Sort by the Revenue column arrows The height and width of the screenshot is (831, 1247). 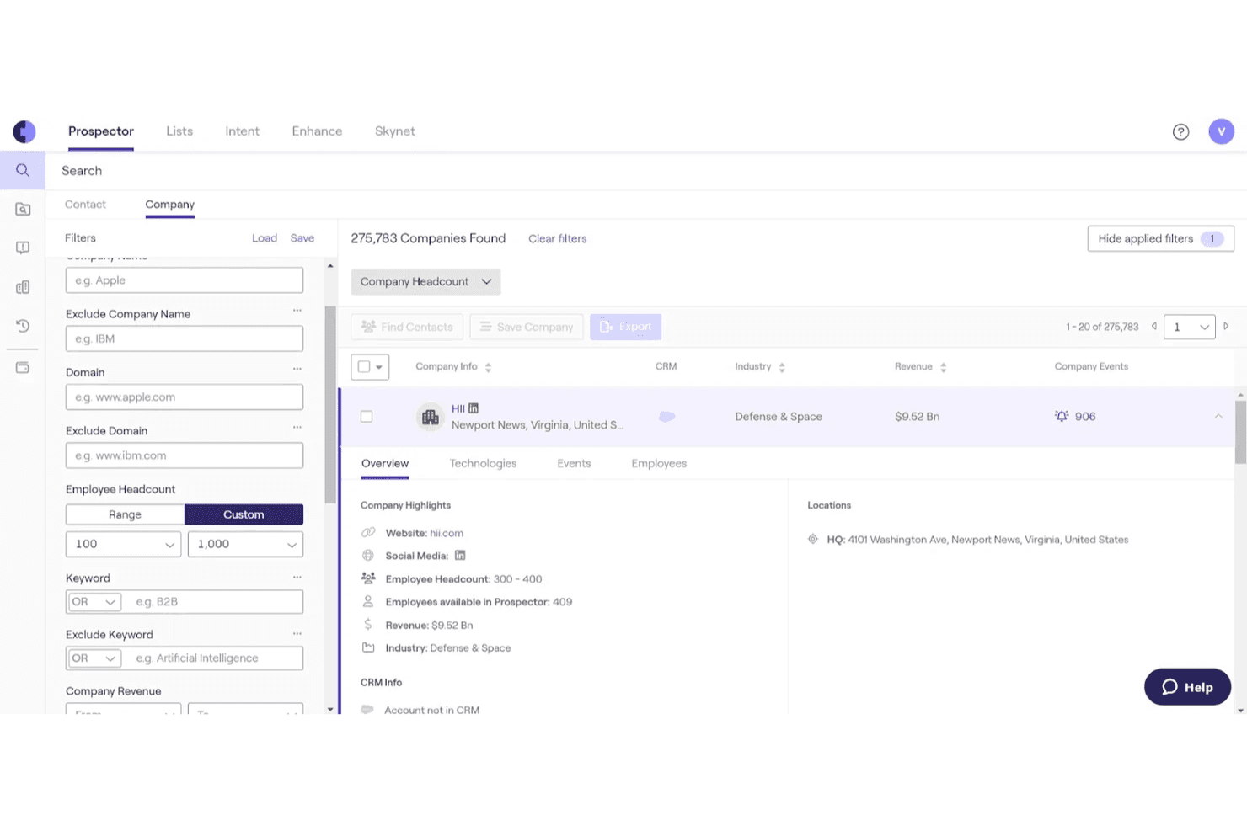(943, 367)
